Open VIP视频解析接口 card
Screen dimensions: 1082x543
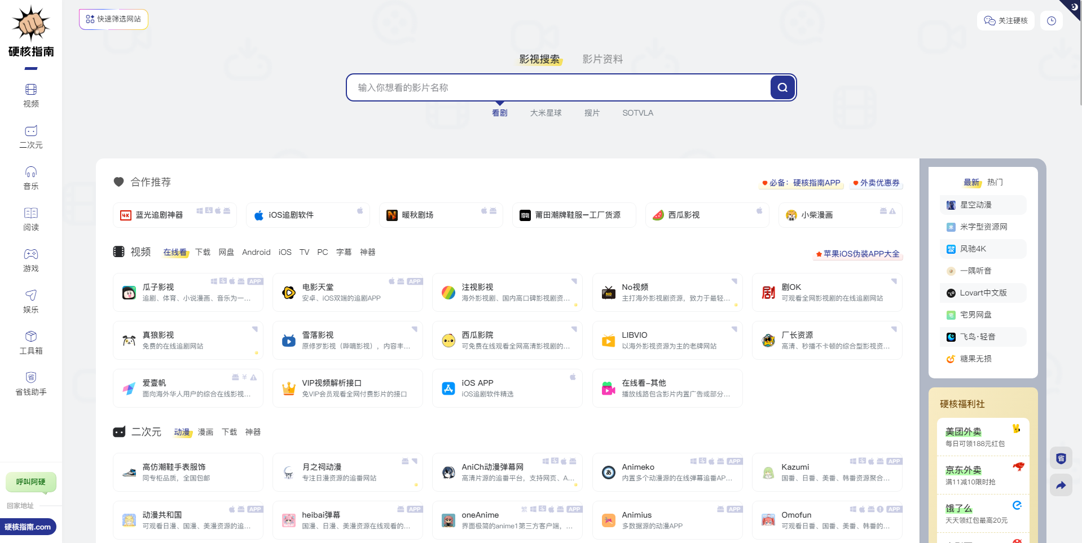pos(348,388)
